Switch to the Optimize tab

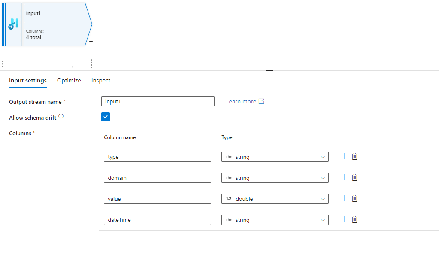(x=69, y=80)
